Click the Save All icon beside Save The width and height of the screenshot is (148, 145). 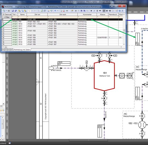[16, 11]
